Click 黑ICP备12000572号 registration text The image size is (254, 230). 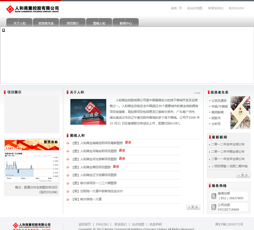coord(229,224)
